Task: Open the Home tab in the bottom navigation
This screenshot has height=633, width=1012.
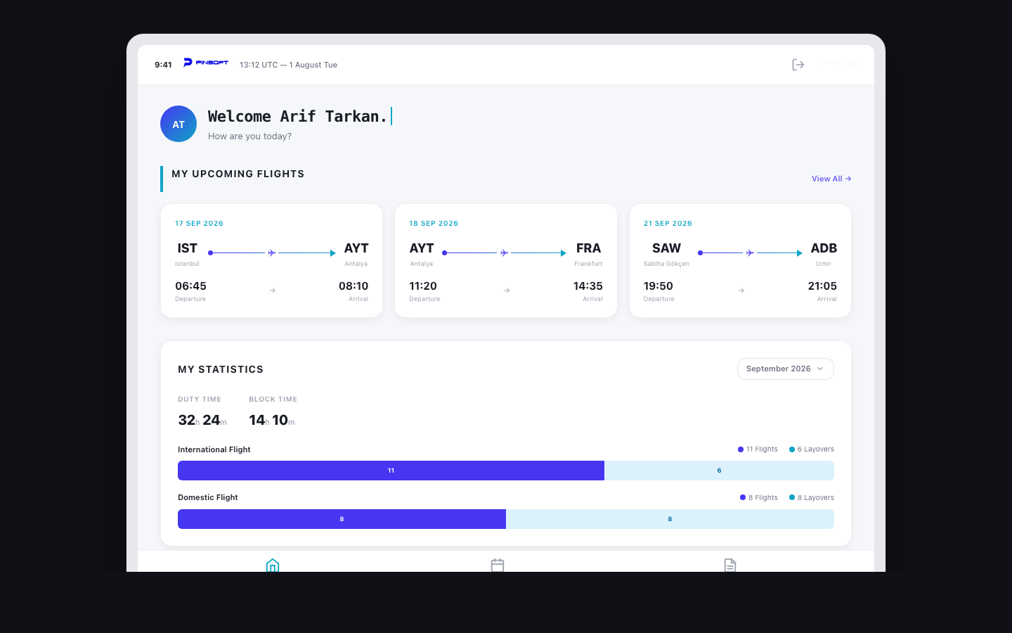Action: (x=273, y=565)
